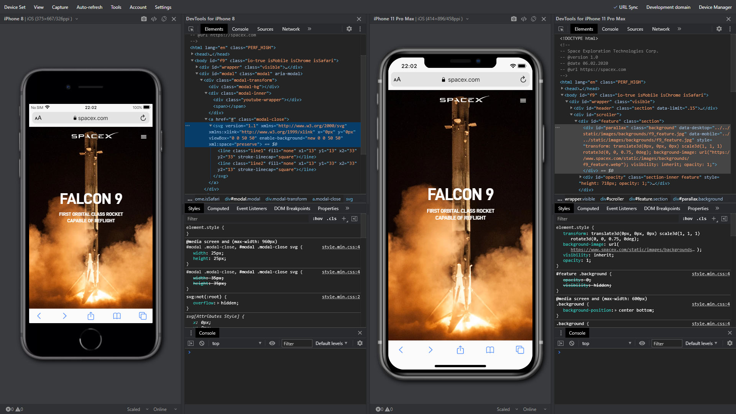Follow the style.min.css:4 link for #feature background
Screen dimensions: 736x414
pos(711,274)
